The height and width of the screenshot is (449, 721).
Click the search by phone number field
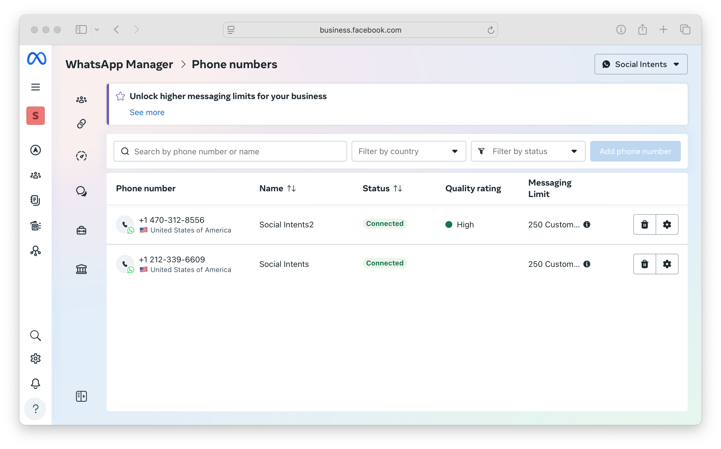pos(230,151)
